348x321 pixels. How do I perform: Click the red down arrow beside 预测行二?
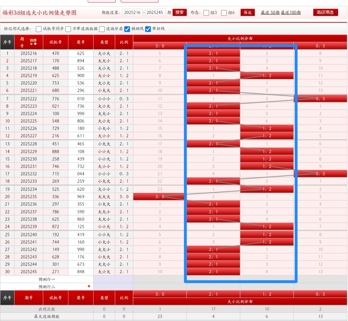point(89,286)
